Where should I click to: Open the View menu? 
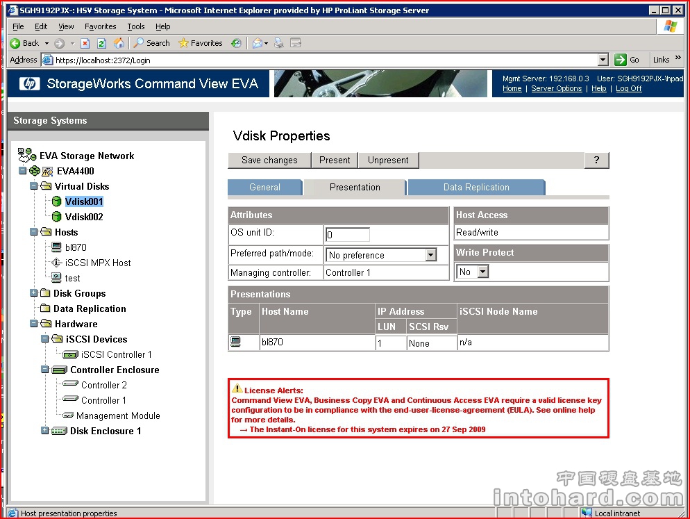[67, 26]
